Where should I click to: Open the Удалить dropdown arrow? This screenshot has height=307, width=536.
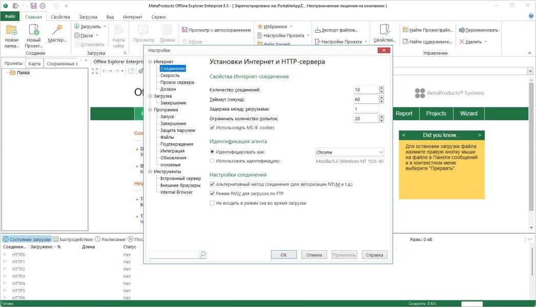click(x=485, y=41)
